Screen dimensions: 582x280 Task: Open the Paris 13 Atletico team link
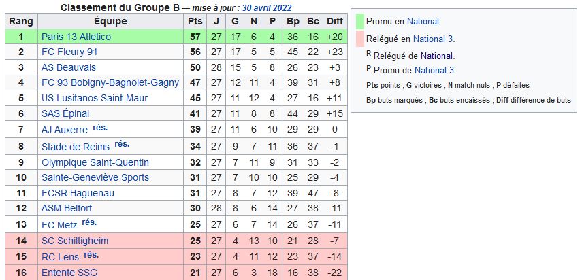pos(76,37)
